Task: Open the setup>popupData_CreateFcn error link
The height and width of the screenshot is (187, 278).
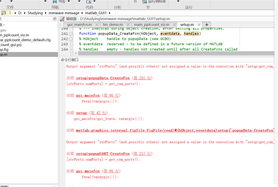Action: point(103,78)
